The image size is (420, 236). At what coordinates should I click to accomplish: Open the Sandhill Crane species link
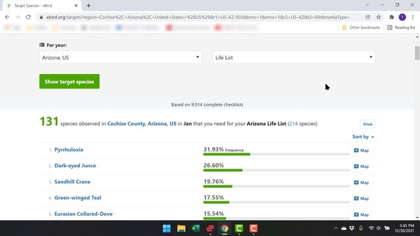(x=72, y=182)
